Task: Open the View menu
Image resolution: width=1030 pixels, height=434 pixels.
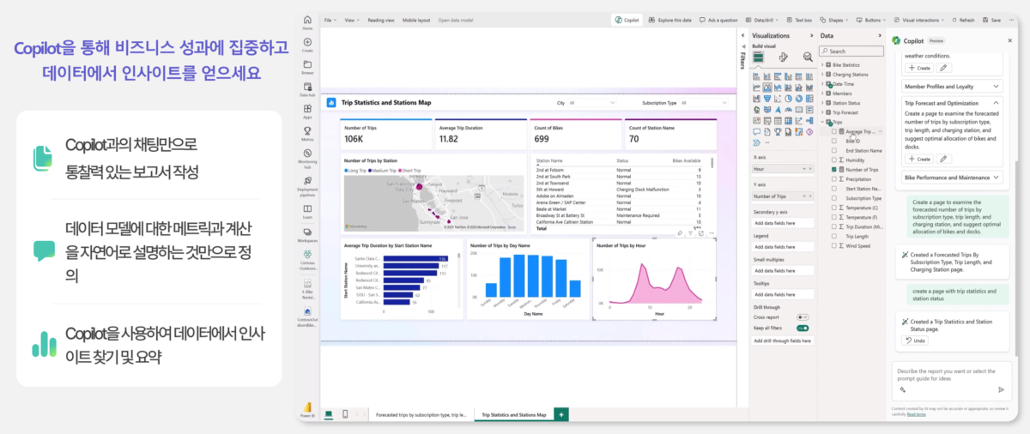Action: (351, 19)
